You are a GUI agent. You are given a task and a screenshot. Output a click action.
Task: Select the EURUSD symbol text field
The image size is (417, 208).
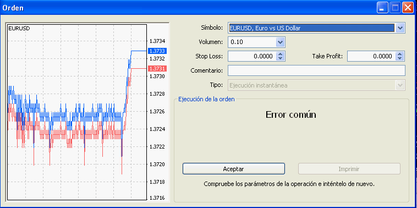(x=312, y=28)
